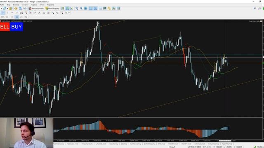Open the yellow market watch icon

(x=16, y=8)
